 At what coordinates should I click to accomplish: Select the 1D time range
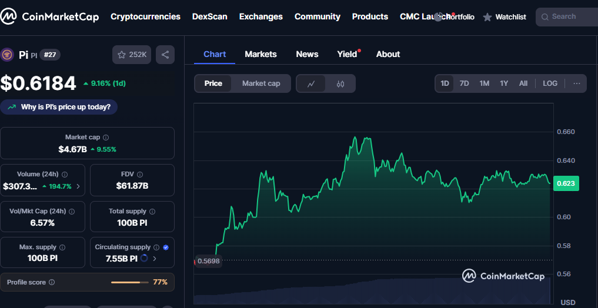coord(445,83)
